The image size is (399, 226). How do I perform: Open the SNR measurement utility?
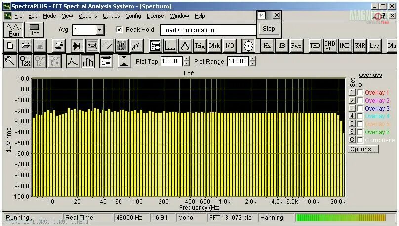click(359, 46)
